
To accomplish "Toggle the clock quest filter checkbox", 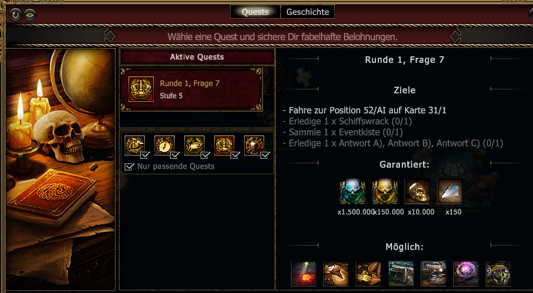I will point(175,155).
